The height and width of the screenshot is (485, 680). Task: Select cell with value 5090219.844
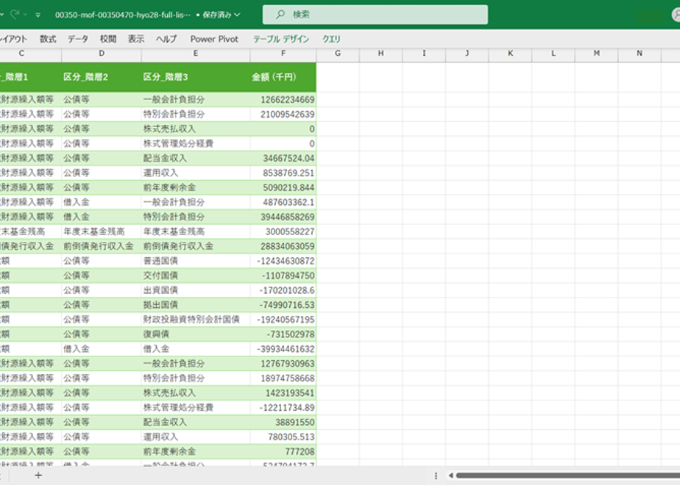[x=283, y=187]
